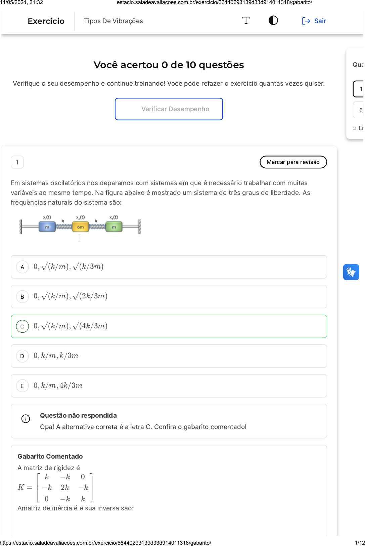Image resolution: width=365 pixels, height=546 pixels.
Task: Select answer option A radio circle
Action: (22, 267)
